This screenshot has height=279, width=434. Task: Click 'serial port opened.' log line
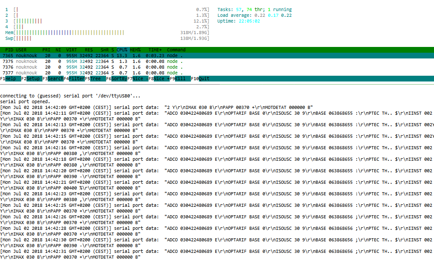(25, 102)
